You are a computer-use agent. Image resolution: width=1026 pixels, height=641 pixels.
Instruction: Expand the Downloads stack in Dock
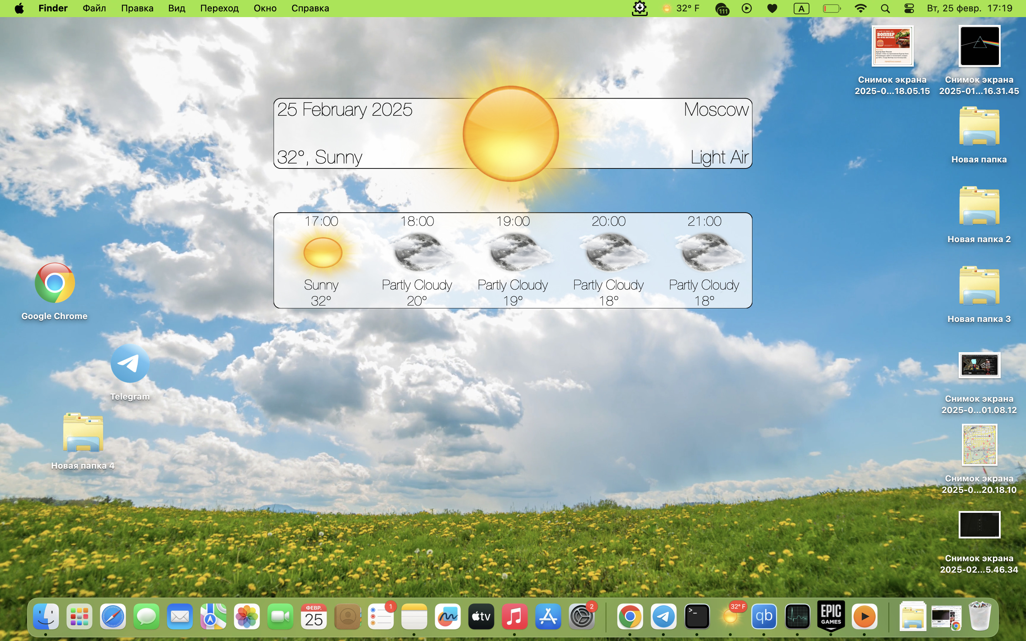(912, 616)
